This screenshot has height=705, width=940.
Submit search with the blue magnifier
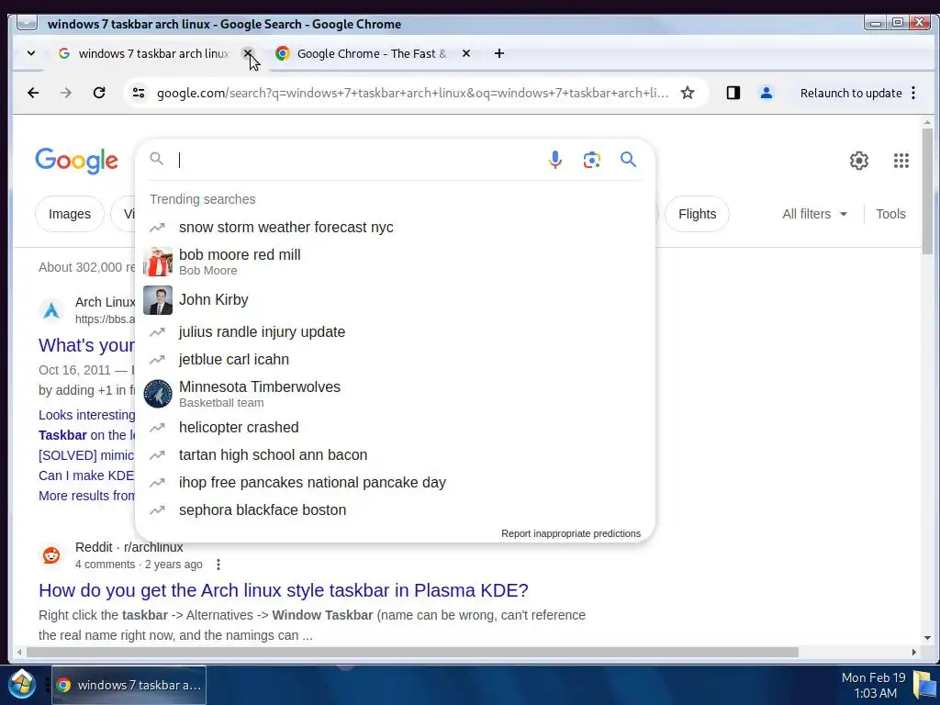pyautogui.click(x=628, y=160)
